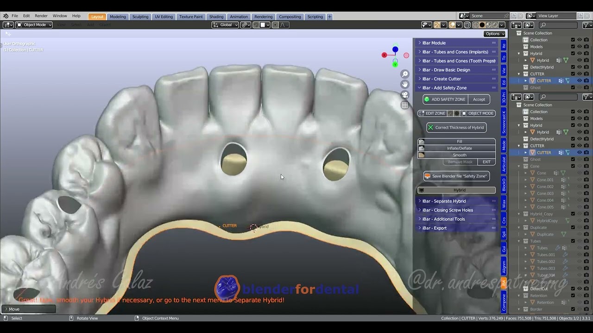Select material preview shading
This screenshot has height=333, width=593.
(488, 25)
